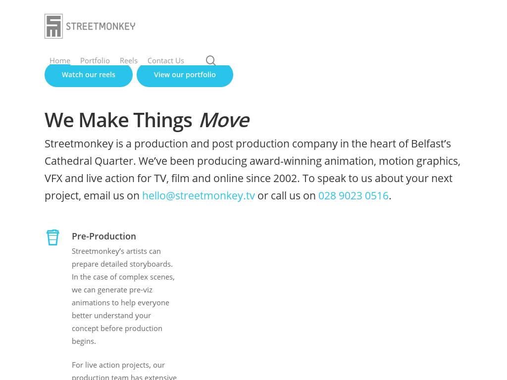
Task: Go to the Home menu item
Action: [60, 60]
